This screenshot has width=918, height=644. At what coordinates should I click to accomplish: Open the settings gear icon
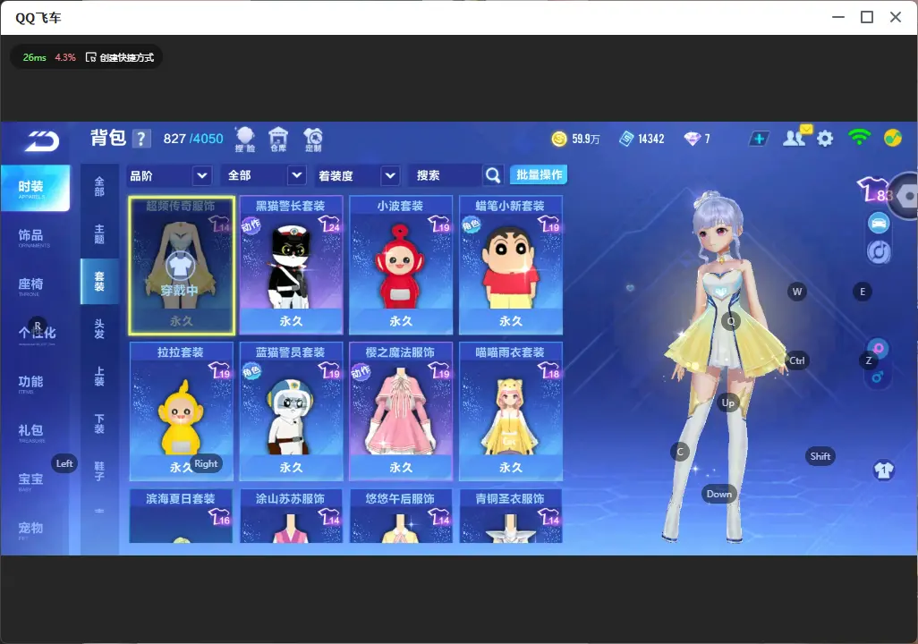(825, 139)
